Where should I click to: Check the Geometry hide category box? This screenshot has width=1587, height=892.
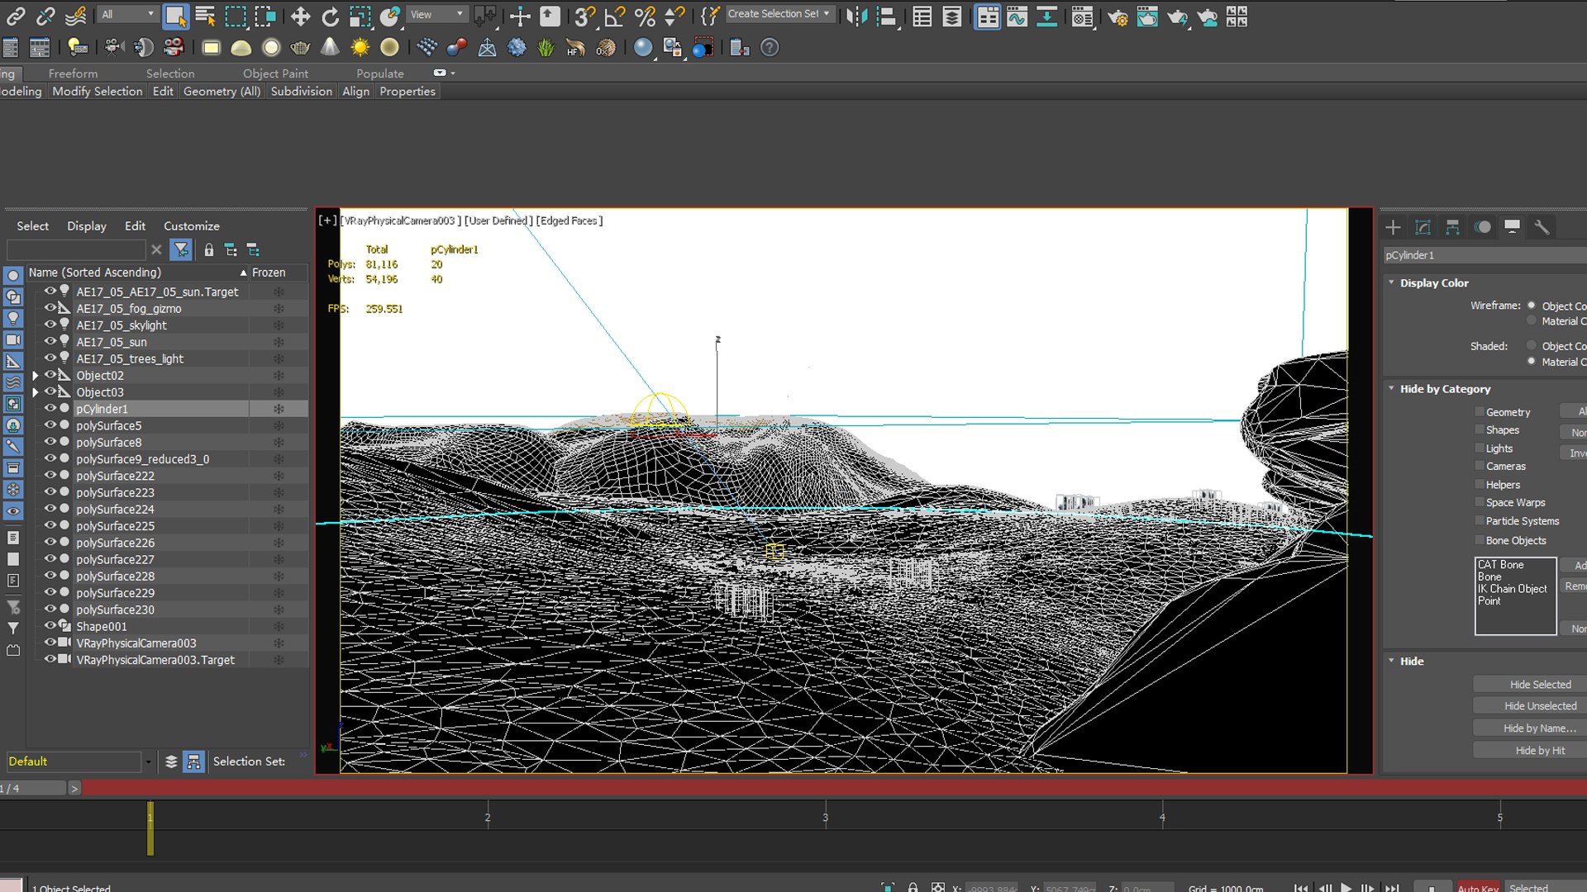pyautogui.click(x=1480, y=411)
